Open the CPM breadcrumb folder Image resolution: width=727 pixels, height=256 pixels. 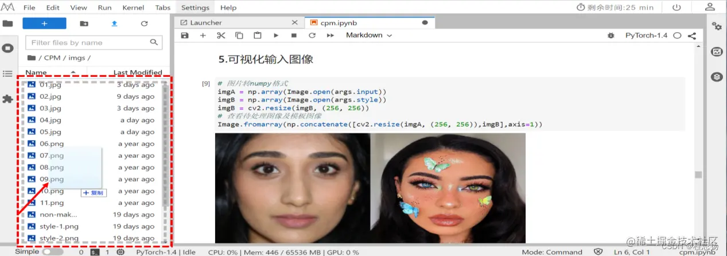coord(52,58)
